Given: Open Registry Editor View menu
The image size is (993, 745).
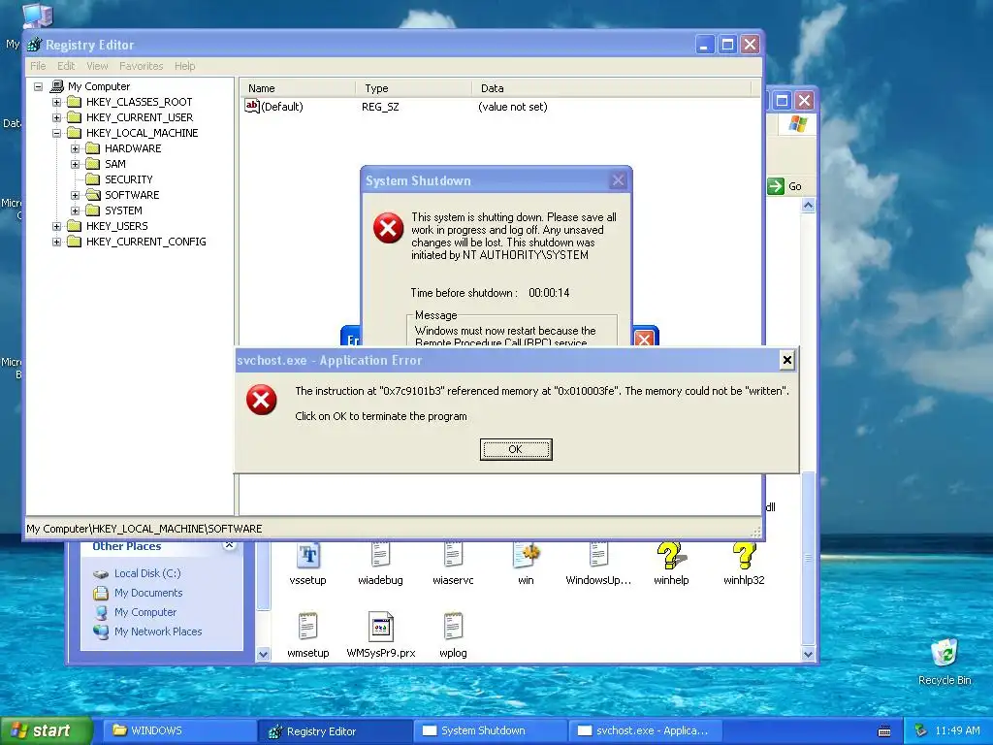Looking at the screenshot, I should click(97, 66).
